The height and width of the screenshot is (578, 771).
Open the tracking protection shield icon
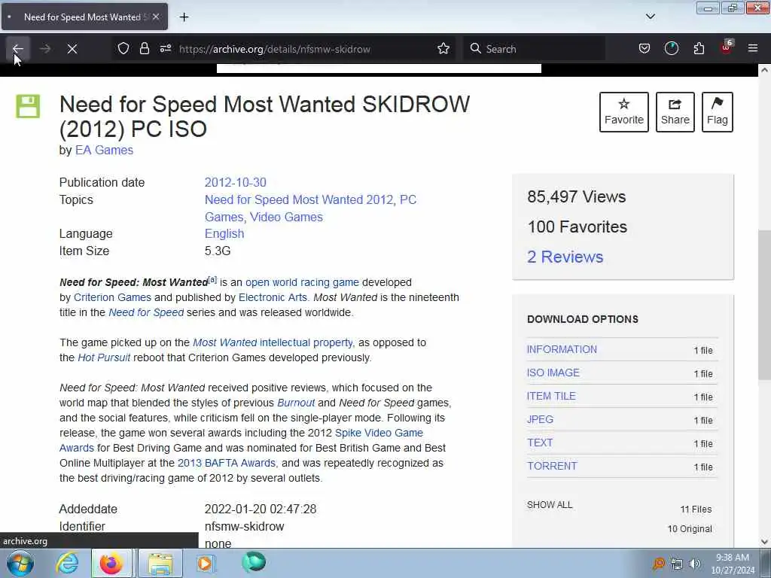tap(123, 48)
